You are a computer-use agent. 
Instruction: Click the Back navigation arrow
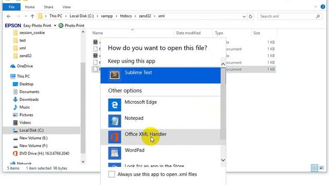click(9, 16)
